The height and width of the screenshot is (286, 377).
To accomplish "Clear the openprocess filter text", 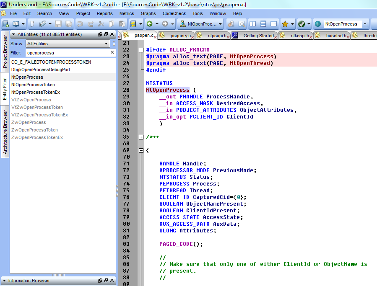I will tap(112, 52).
